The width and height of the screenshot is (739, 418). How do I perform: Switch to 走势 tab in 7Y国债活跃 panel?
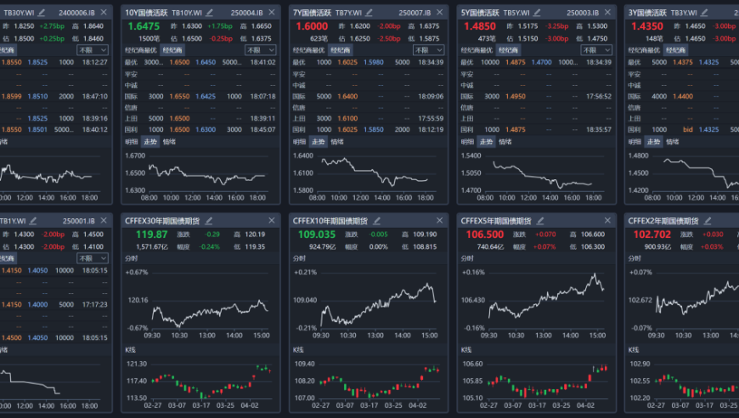(x=319, y=142)
